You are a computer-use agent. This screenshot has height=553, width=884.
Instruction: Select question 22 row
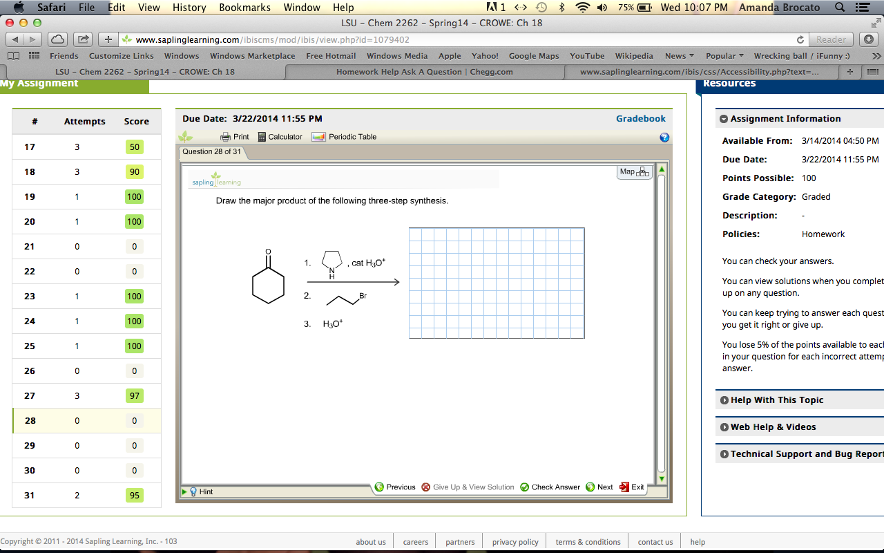[x=86, y=272]
